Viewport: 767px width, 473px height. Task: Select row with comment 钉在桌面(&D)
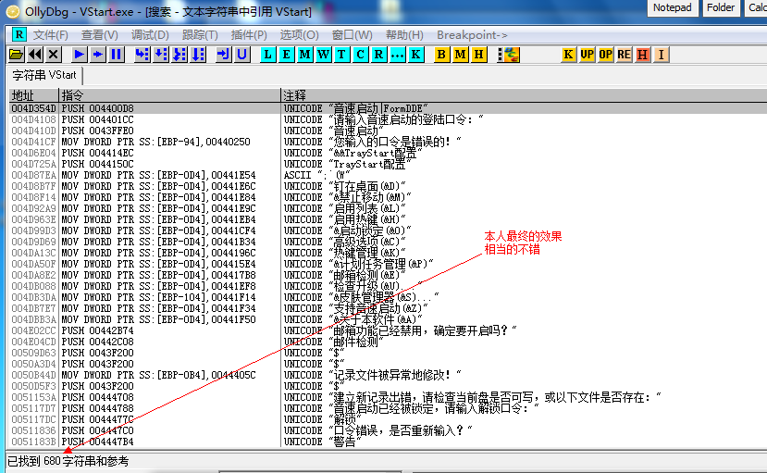point(388,186)
